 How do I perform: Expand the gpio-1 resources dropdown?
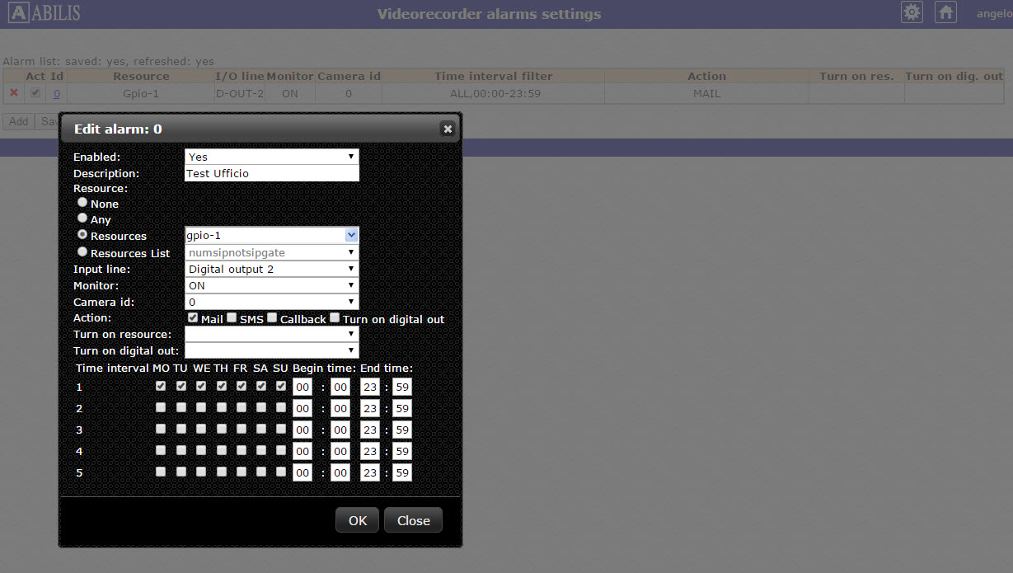(351, 235)
